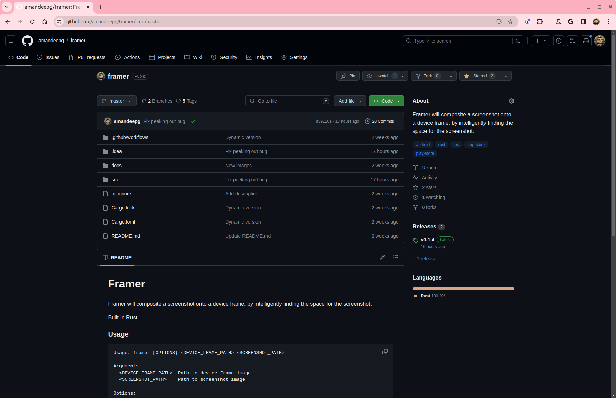View commit status green checkmark

(193, 121)
